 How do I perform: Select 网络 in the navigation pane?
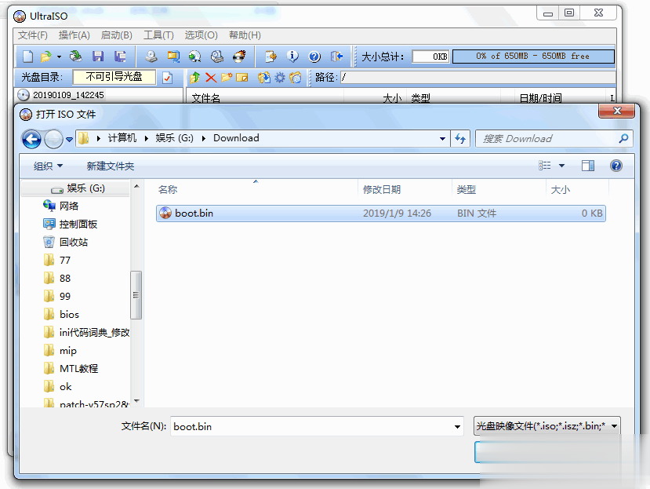[x=60, y=206]
